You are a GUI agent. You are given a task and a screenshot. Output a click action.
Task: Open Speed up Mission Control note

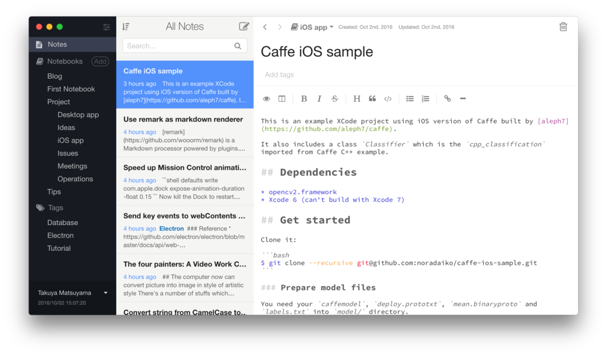coord(185,181)
